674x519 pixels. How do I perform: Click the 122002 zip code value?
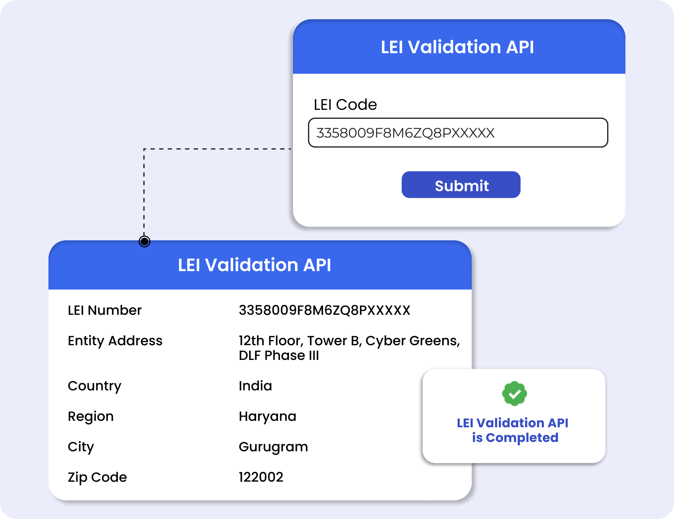click(261, 477)
